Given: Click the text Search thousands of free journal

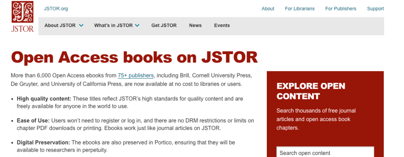Looking at the screenshot, I should (316, 111).
